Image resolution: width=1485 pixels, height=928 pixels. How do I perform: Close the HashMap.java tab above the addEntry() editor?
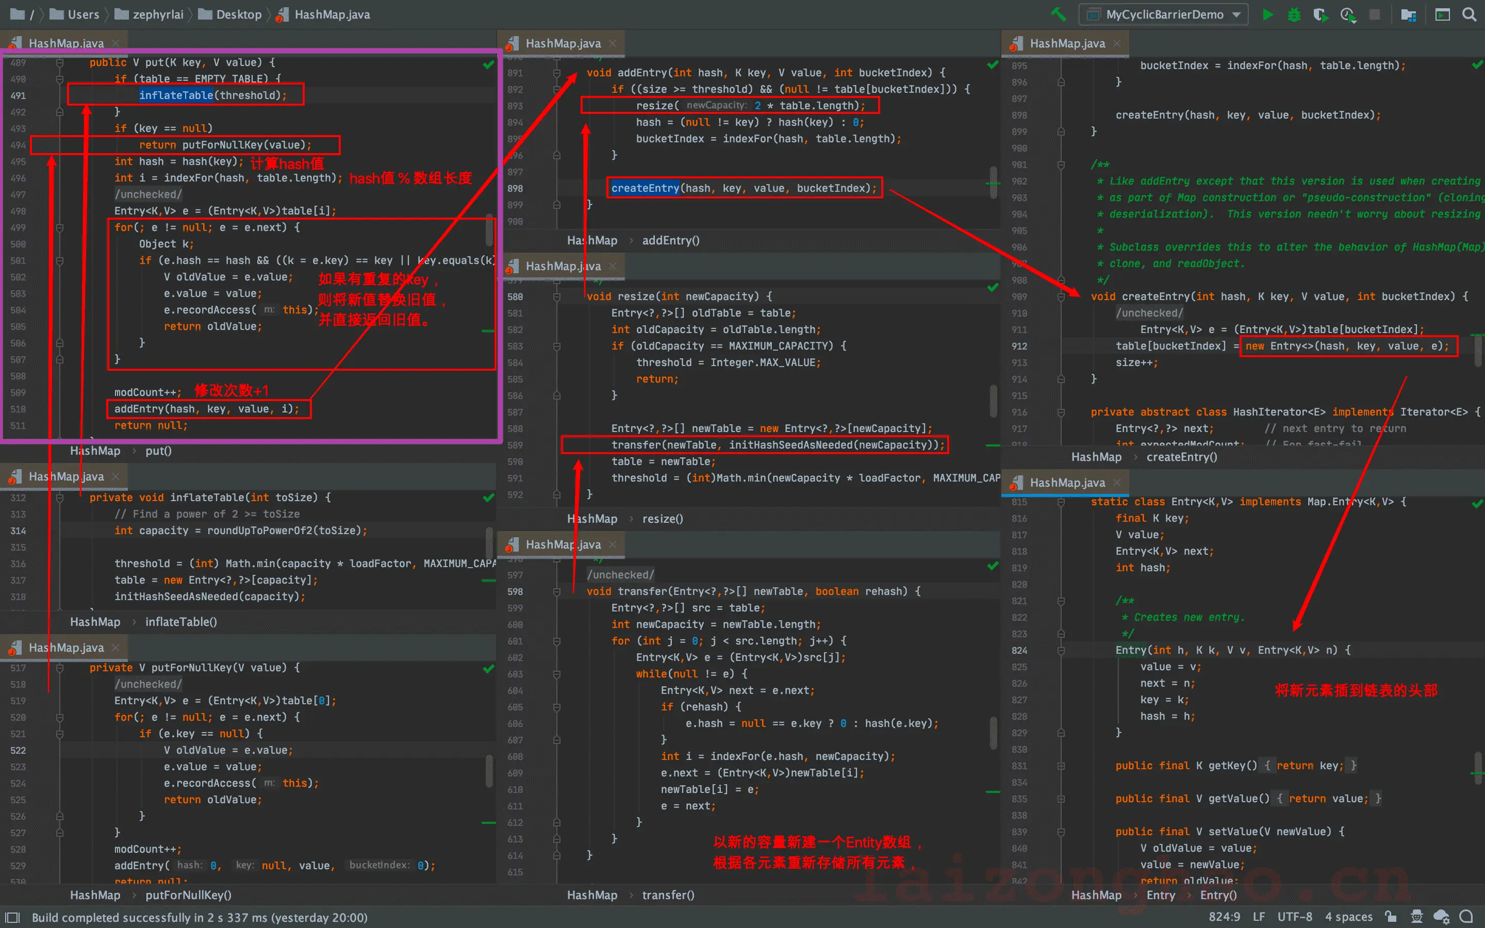coord(613,44)
